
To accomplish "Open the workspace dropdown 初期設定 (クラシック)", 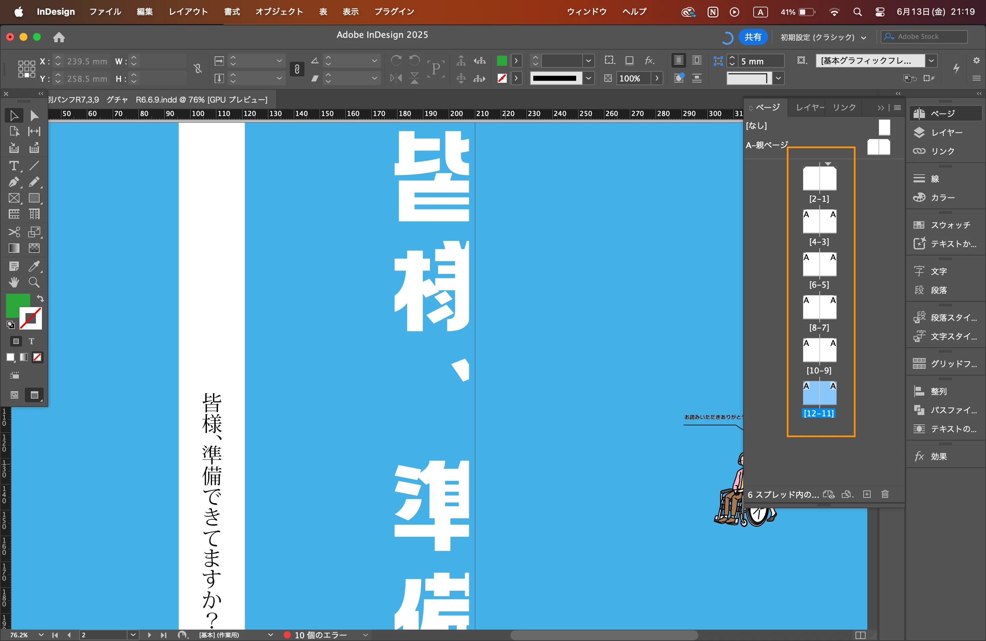I will [x=823, y=37].
